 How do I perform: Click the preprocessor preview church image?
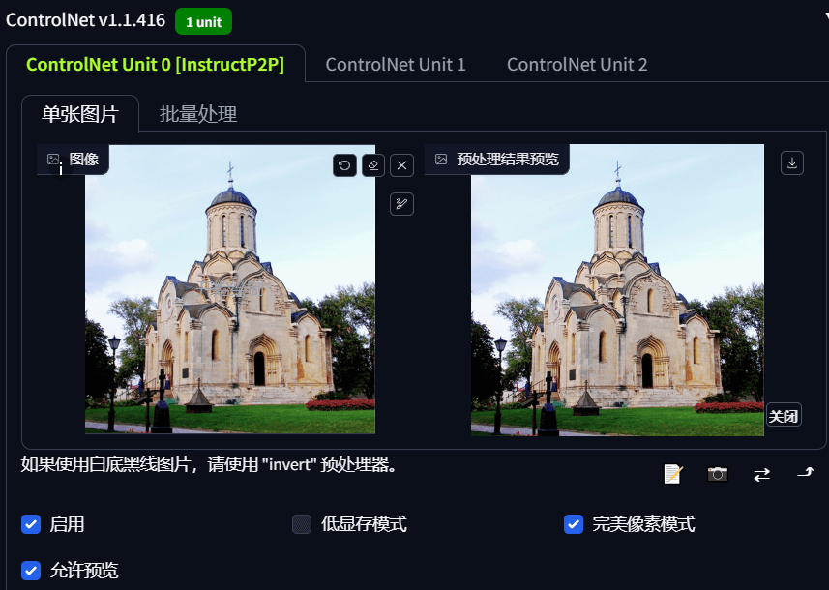pos(616,290)
